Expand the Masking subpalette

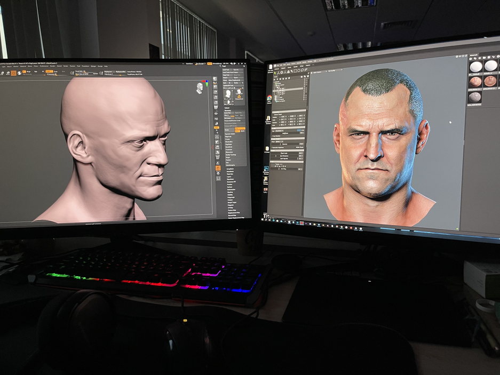(x=230, y=192)
